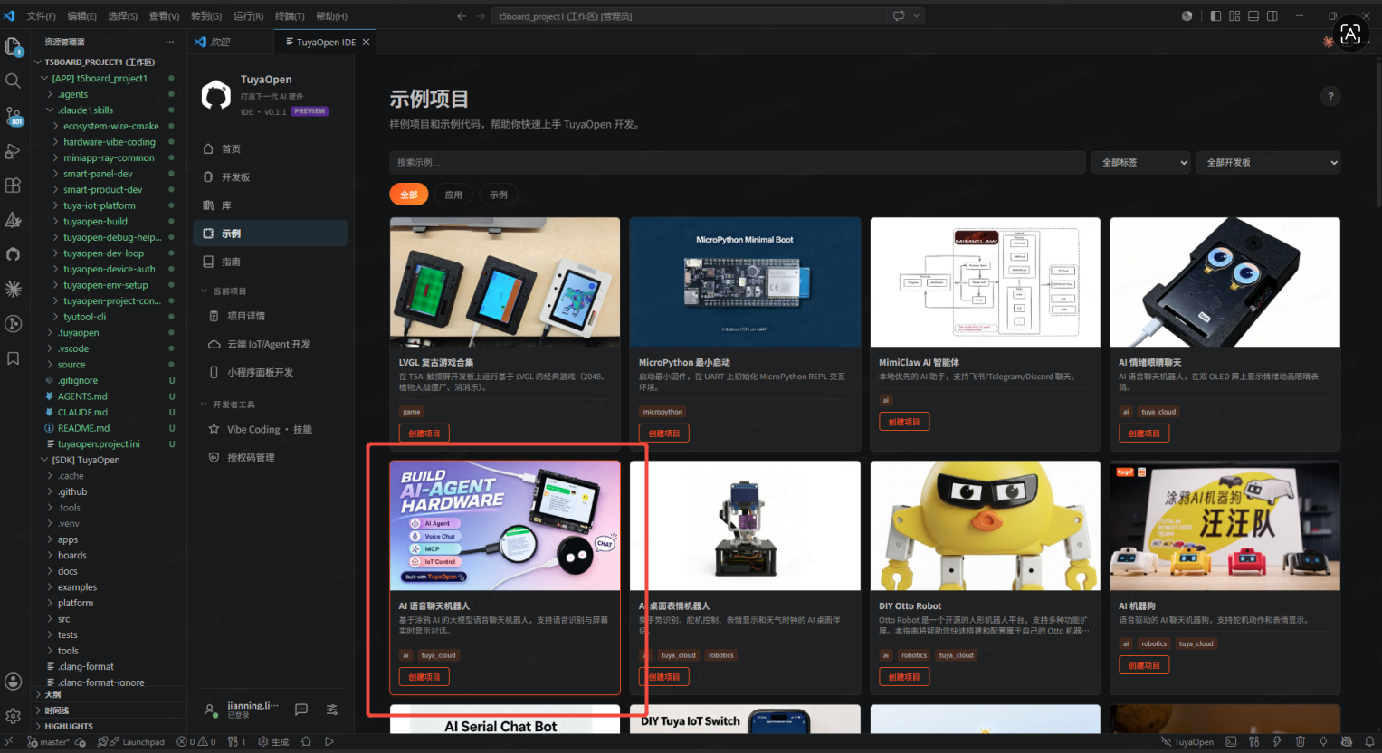Open the 文件(F) menu

[x=42, y=15]
